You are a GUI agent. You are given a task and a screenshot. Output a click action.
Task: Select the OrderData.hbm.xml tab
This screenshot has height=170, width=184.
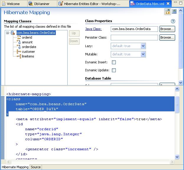click(x=150, y=4)
